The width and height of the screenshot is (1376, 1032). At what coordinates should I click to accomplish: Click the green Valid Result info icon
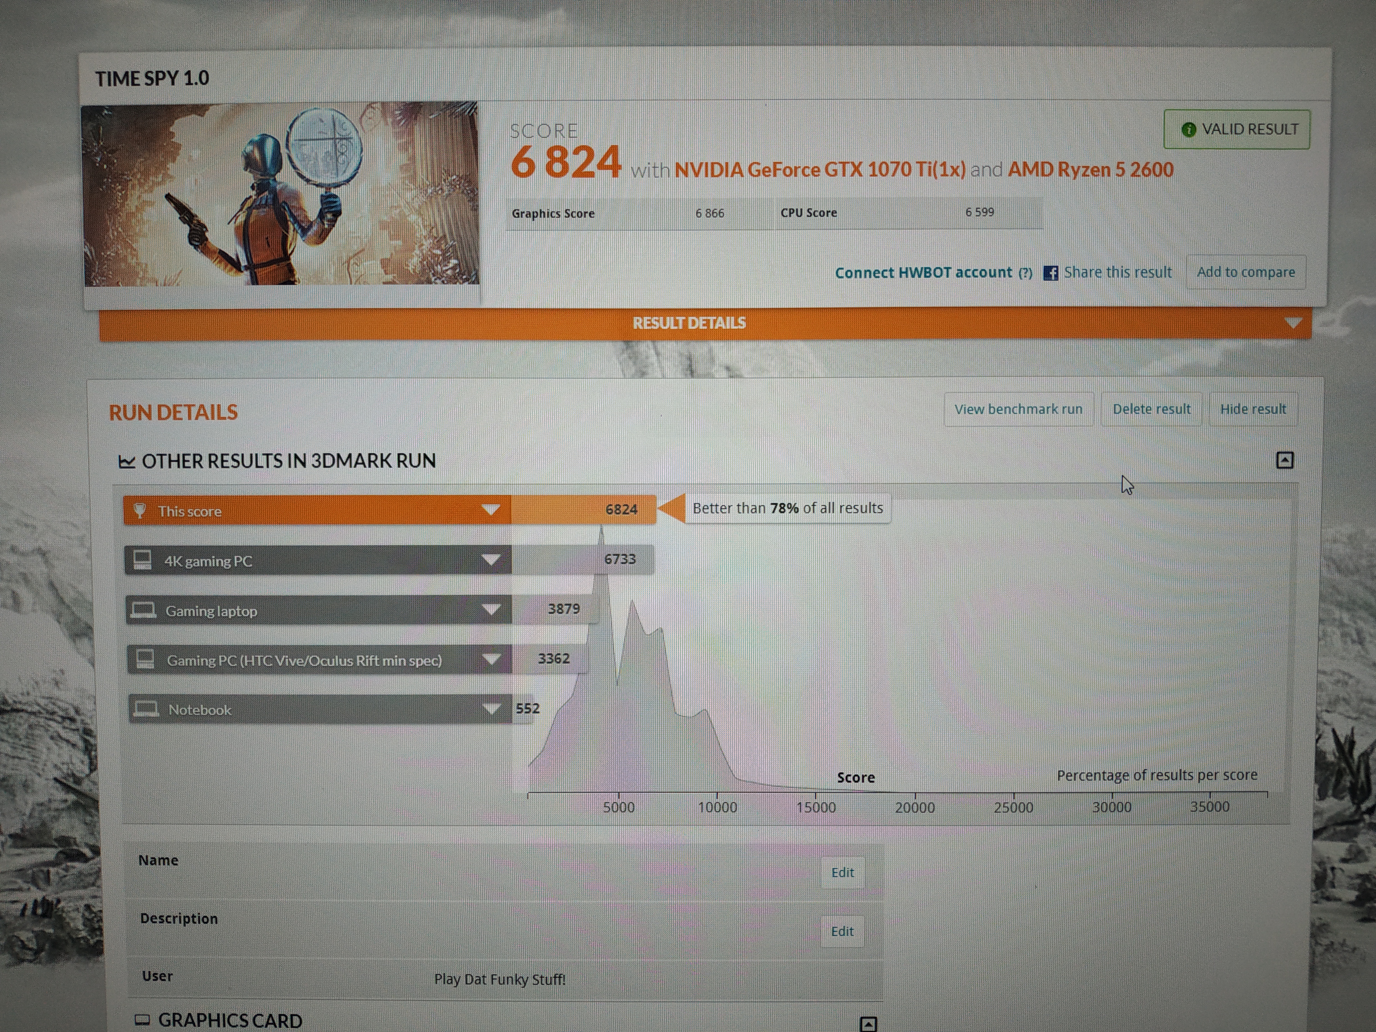click(x=1188, y=129)
